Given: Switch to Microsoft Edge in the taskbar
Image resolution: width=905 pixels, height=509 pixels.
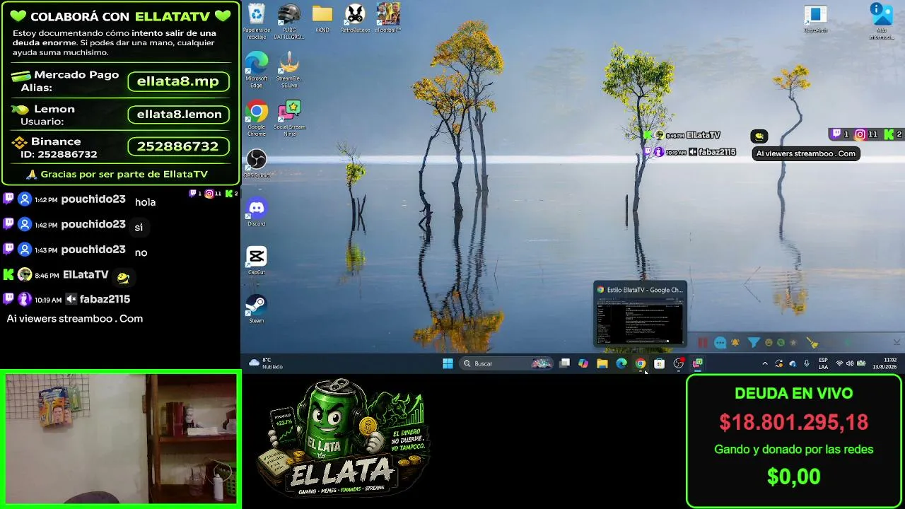Looking at the screenshot, I should [621, 363].
